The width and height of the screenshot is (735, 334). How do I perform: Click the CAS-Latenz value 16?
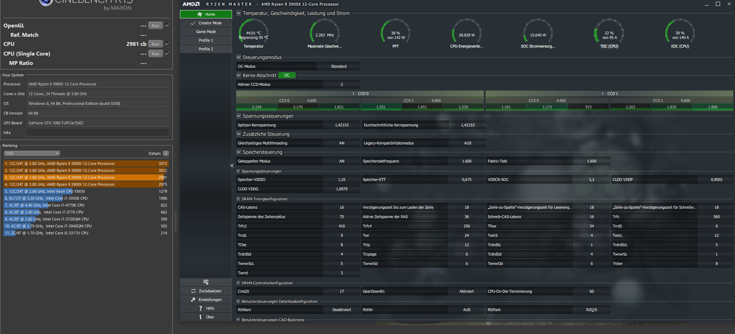342,207
